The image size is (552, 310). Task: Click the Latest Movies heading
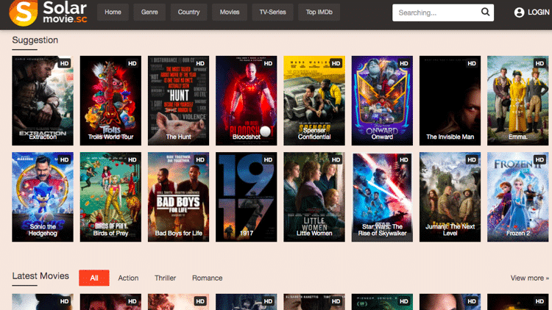[x=40, y=276]
